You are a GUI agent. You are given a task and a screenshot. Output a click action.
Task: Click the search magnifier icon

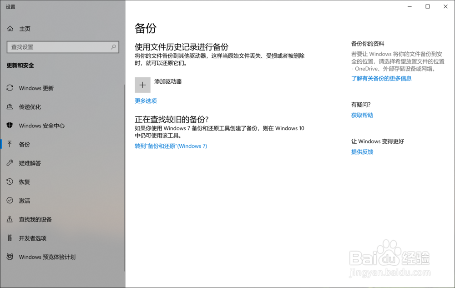pyautogui.click(x=113, y=47)
